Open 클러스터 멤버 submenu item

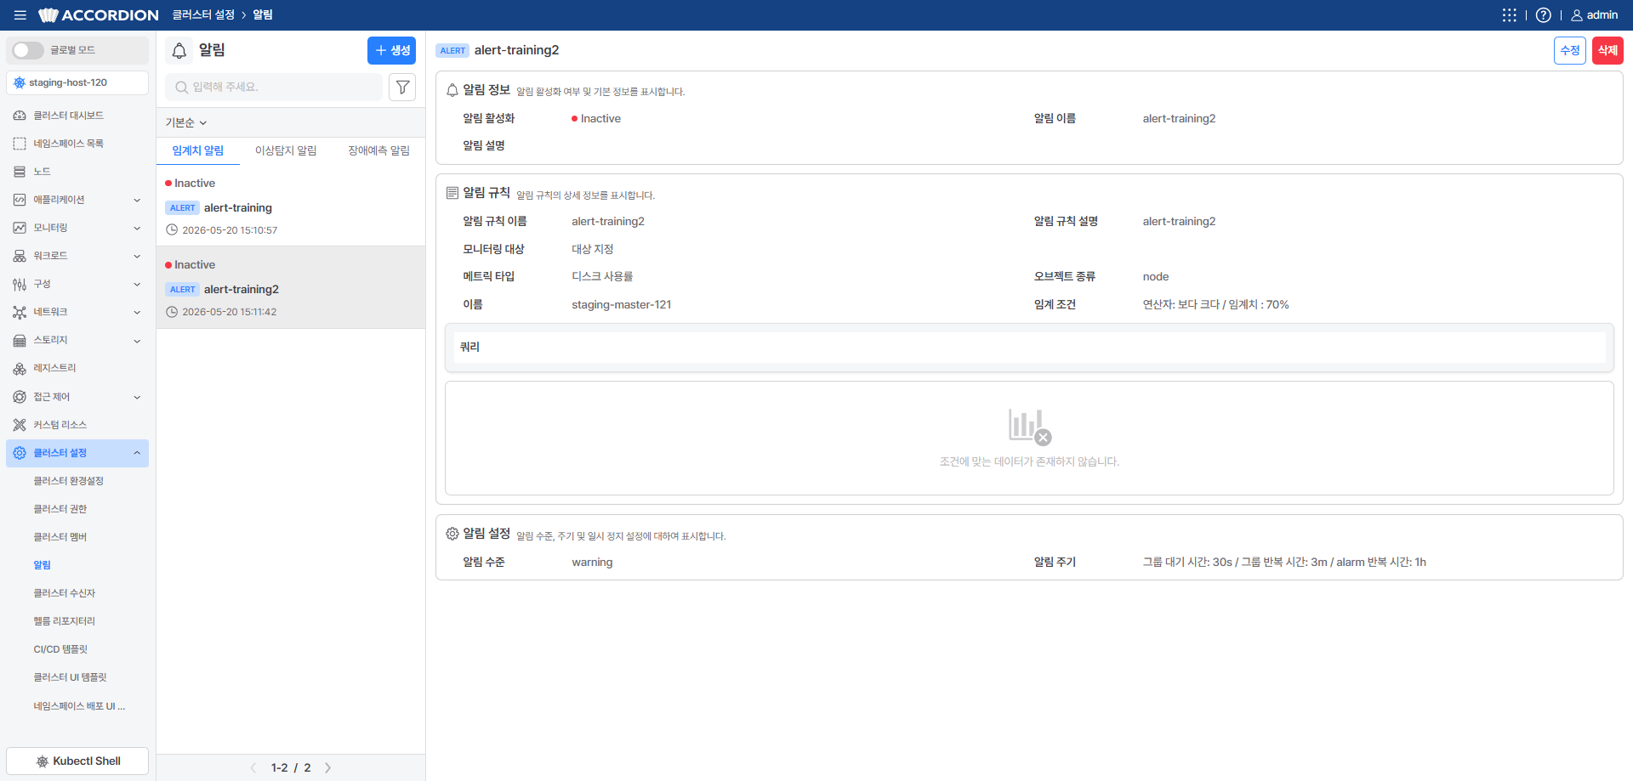(x=60, y=537)
